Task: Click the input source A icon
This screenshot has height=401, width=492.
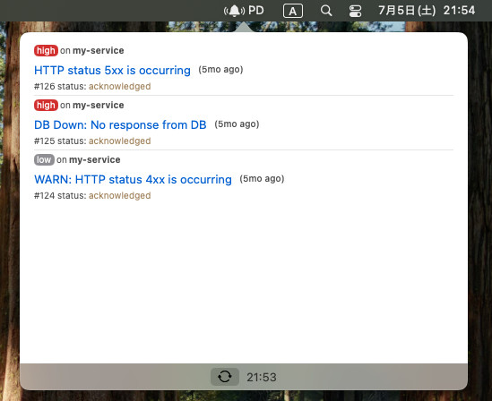Action: (x=293, y=11)
